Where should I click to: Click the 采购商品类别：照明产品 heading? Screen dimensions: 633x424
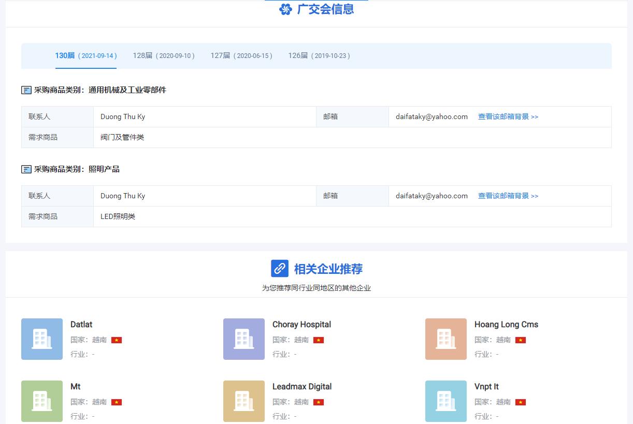(77, 169)
